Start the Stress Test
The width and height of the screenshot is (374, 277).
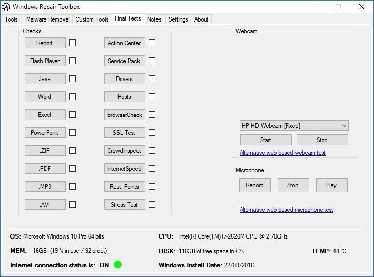pyautogui.click(x=124, y=205)
